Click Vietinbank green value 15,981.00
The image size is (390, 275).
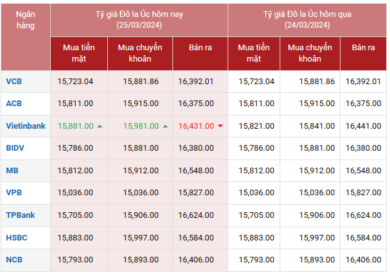141,126
